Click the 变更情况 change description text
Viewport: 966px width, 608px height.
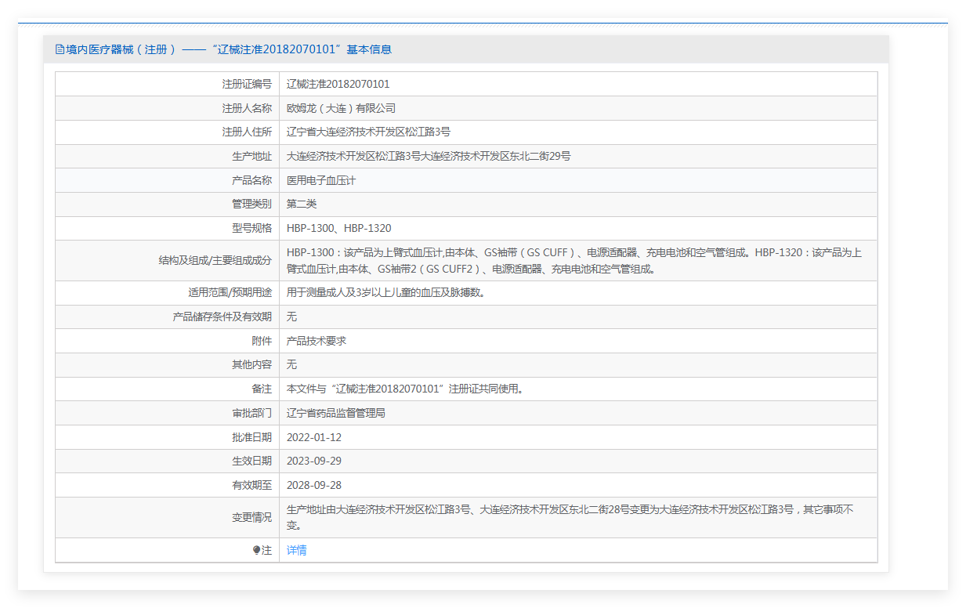(x=570, y=517)
